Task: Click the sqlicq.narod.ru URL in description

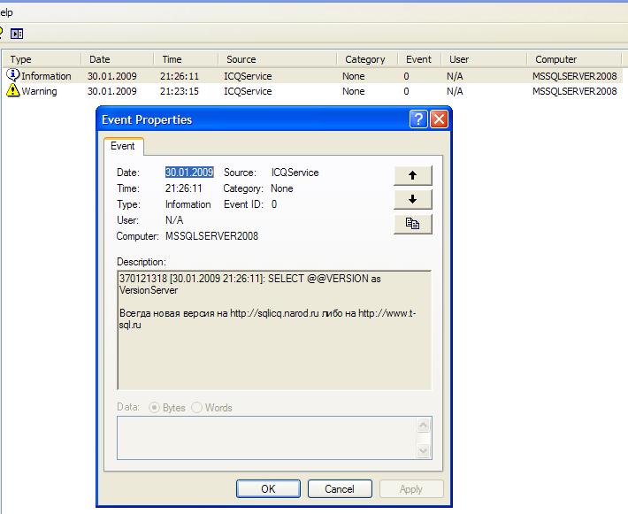Action: (274, 313)
